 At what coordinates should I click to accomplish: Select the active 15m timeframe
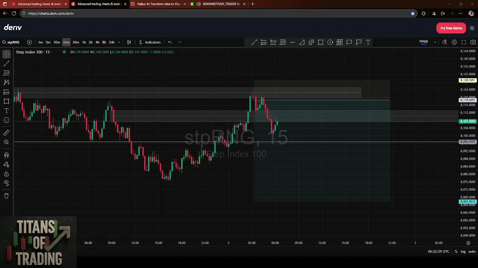point(66,42)
